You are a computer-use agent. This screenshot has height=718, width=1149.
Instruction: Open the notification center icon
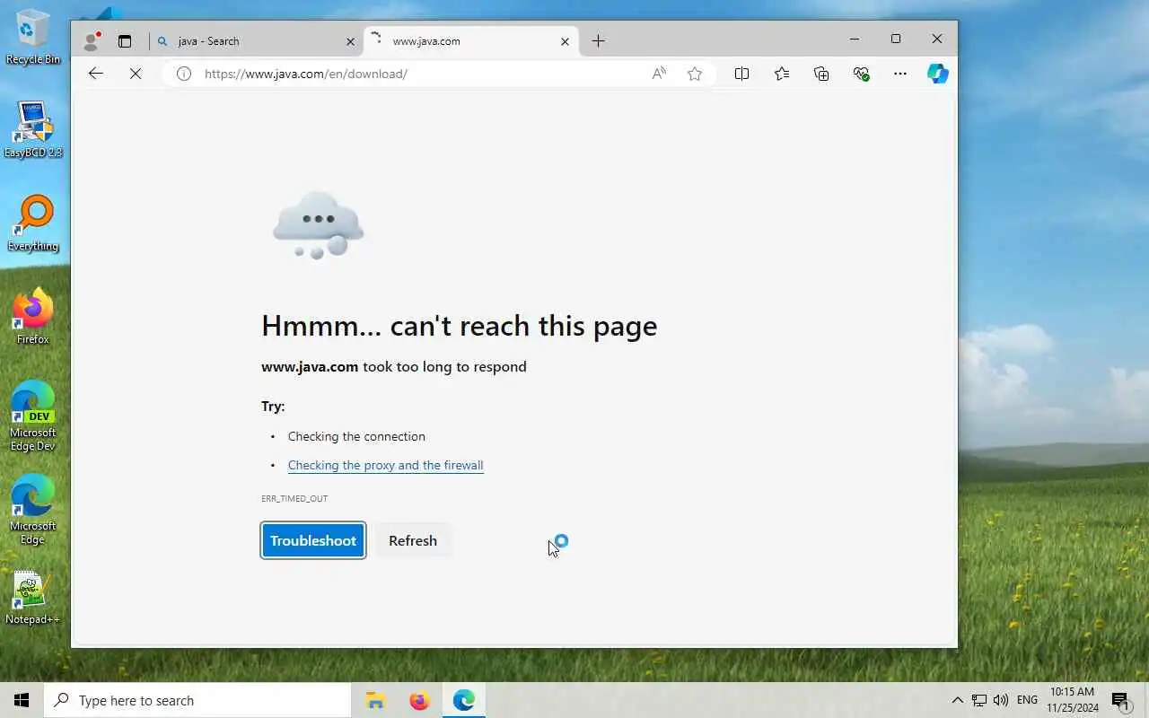1120,700
